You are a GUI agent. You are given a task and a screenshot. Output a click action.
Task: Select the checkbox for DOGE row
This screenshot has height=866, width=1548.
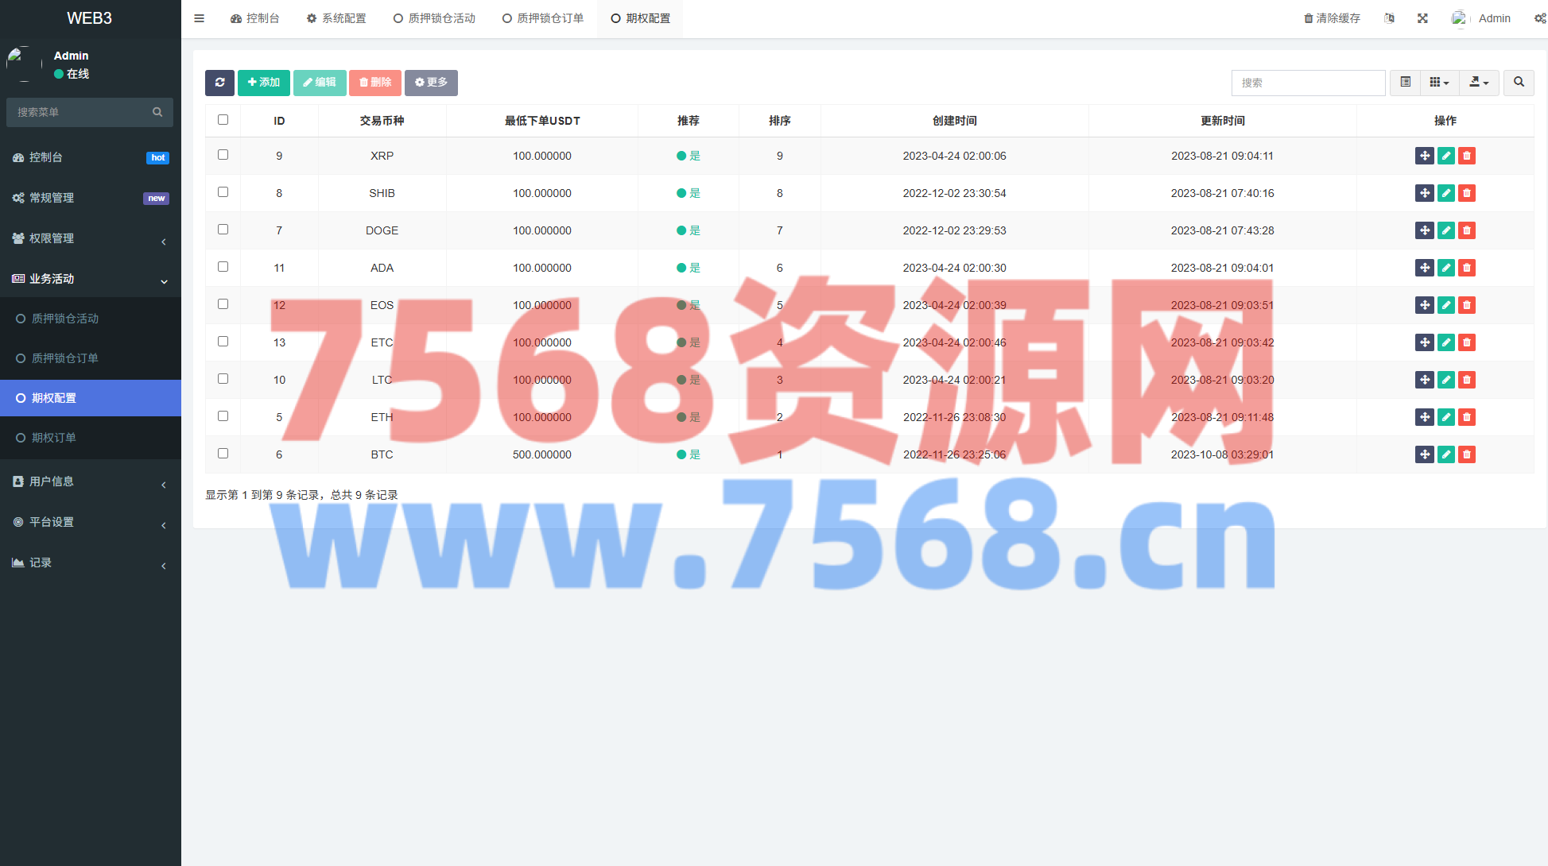pyautogui.click(x=223, y=230)
